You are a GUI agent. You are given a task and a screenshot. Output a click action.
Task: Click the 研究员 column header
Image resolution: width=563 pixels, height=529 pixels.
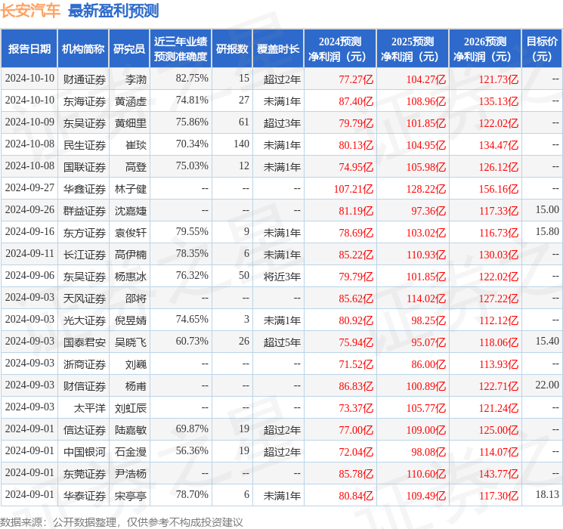point(129,49)
